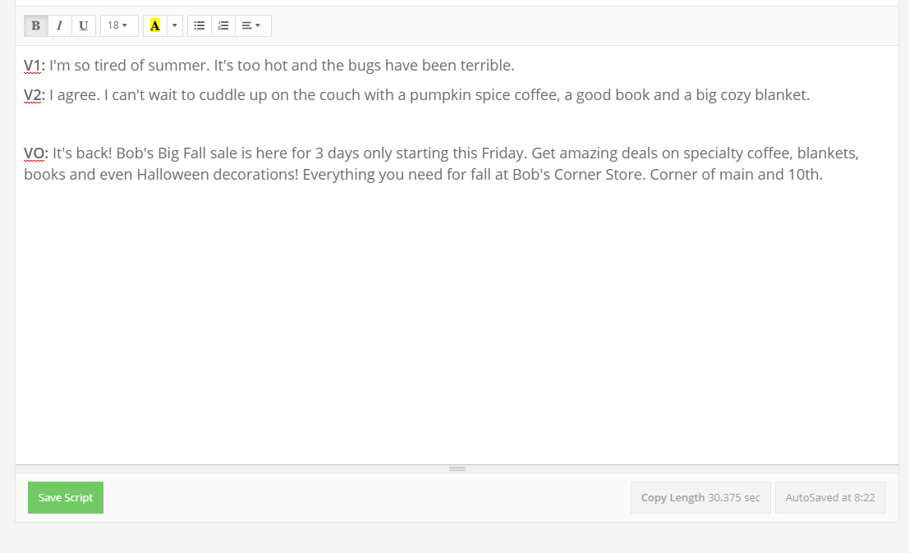Click in the empty script editor area
The height and width of the screenshot is (553, 909).
pos(457,328)
